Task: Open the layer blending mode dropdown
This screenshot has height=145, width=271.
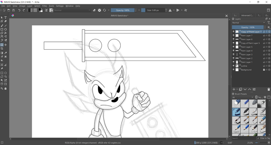Action: [x=248, y=23]
